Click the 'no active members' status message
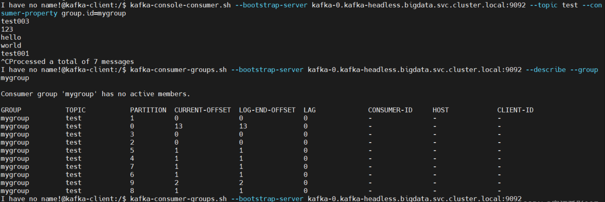This screenshot has width=605, height=202. (x=95, y=94)
